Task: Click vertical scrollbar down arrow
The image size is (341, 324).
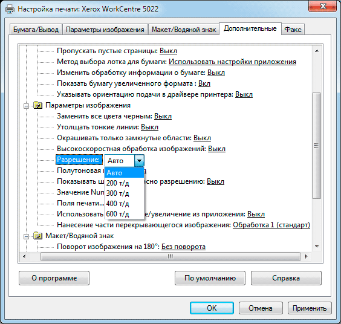Action: click(317, 247)
